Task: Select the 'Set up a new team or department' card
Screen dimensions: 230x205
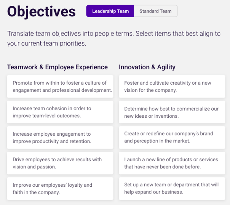Action: [172, 189]
